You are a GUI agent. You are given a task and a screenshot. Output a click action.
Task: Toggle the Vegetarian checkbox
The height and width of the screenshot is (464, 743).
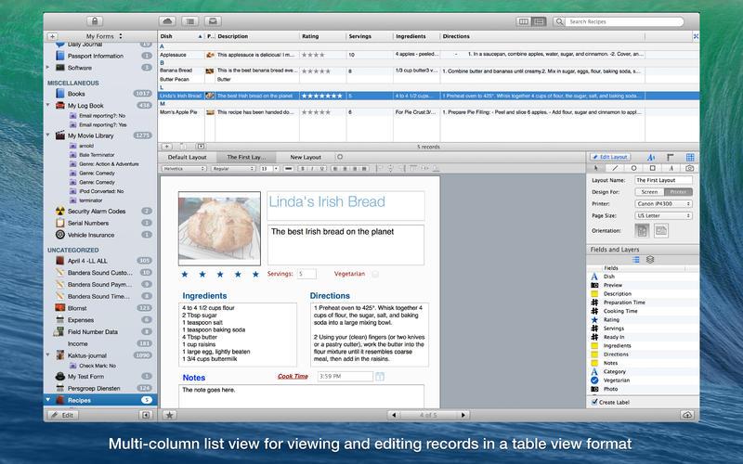(x=374, y=274)
